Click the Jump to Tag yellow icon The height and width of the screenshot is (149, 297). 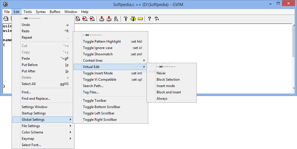click(x=140, y=18)
